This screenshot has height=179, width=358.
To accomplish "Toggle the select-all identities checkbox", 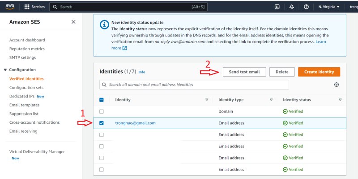I will click(102, 100).
